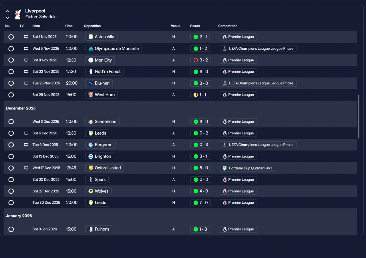Click Champions League logo on Bergamo row
This screenshot has height=258, width=366.
pos(225,145)
